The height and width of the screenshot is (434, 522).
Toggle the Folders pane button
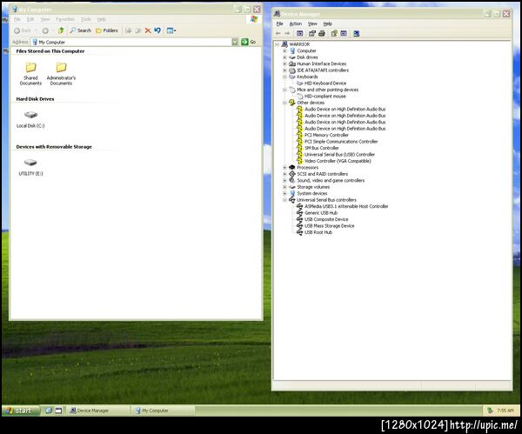tap(106, 30)
